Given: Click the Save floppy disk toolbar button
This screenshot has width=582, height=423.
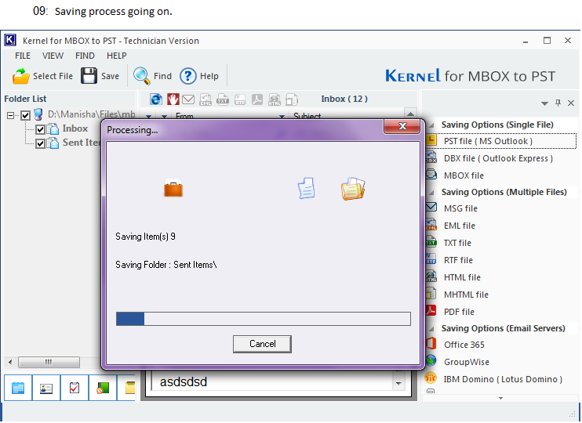Looking at the screenshot, I should 100,76.
